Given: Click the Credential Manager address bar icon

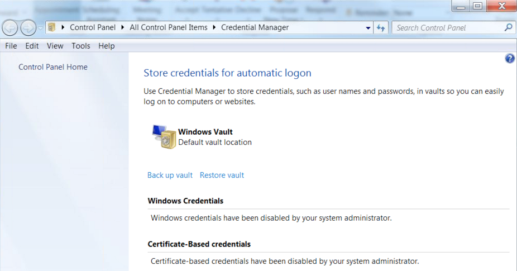Looking at the screenshot, I should pos(51,27).
